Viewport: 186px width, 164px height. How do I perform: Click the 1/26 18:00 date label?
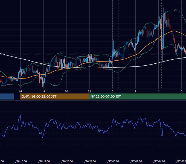pyautogui.click(x=43, y=161)
